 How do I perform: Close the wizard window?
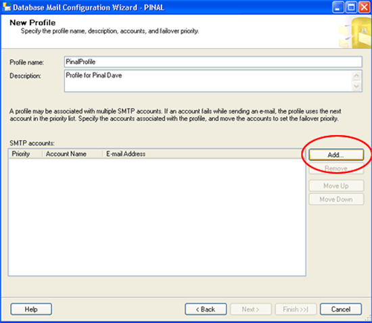(364, 7)
